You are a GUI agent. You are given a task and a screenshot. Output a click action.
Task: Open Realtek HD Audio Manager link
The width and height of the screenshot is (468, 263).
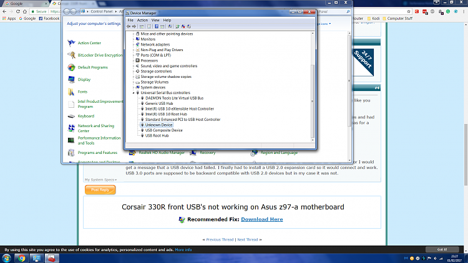pos(162,153)
